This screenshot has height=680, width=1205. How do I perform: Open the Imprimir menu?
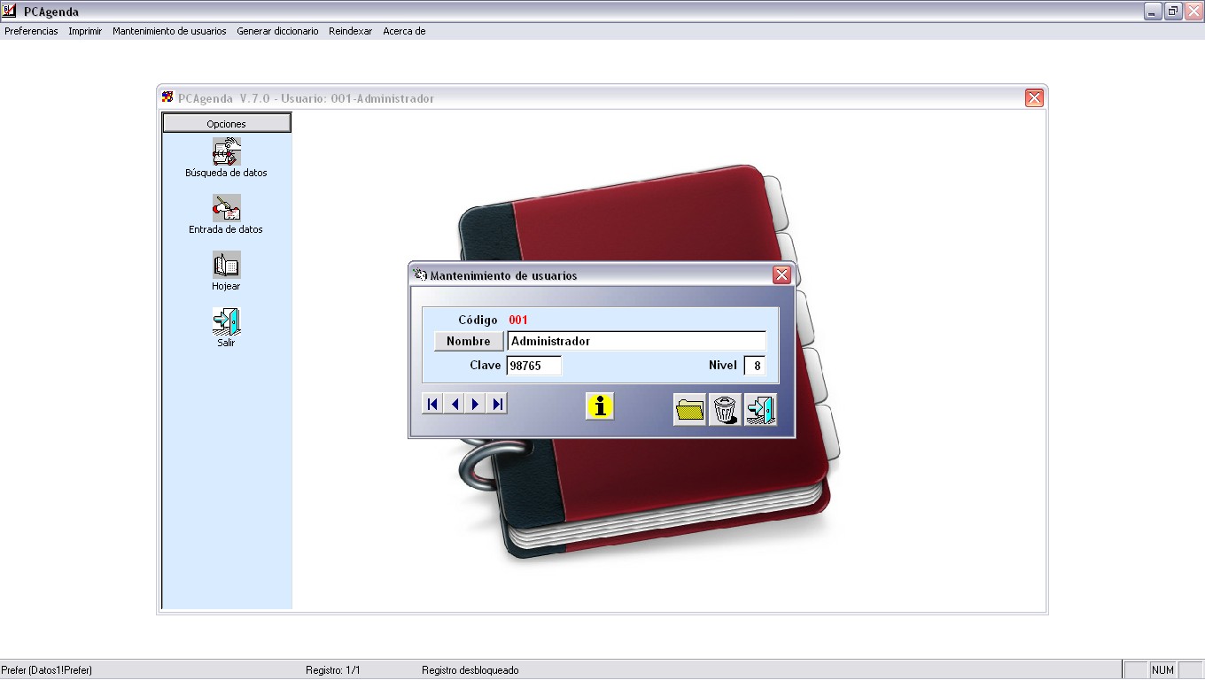click(85, 31)
